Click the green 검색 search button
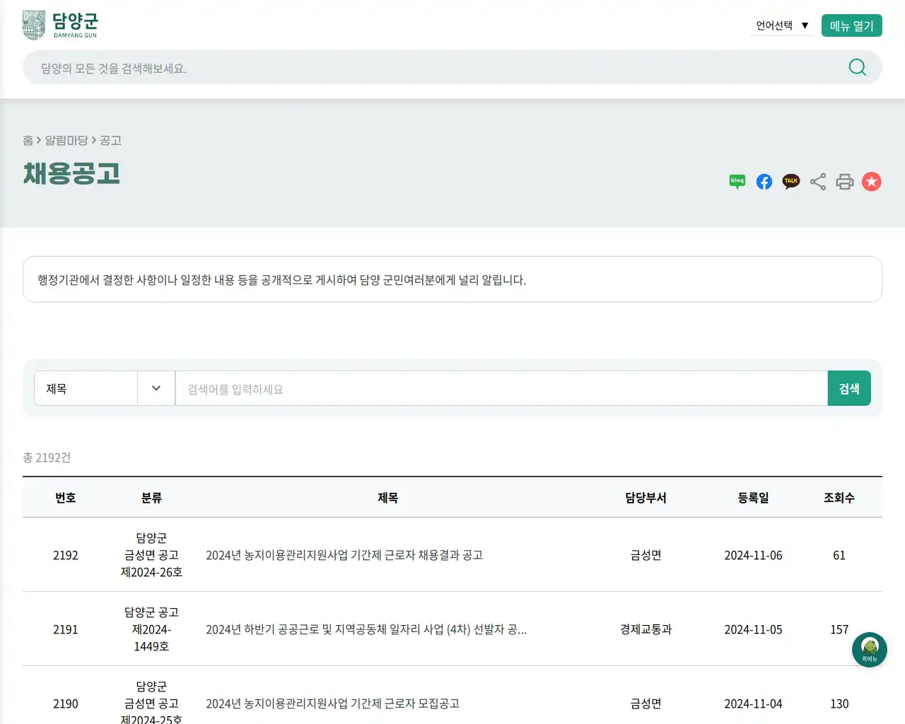This screenshot has height=724, width=905. pos(849,388)
